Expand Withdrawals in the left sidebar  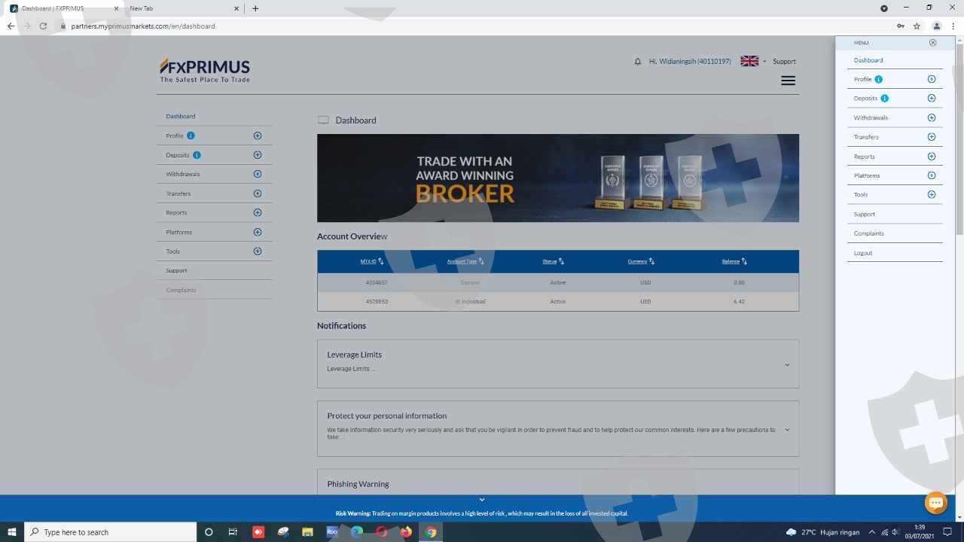tap(257, 174)
